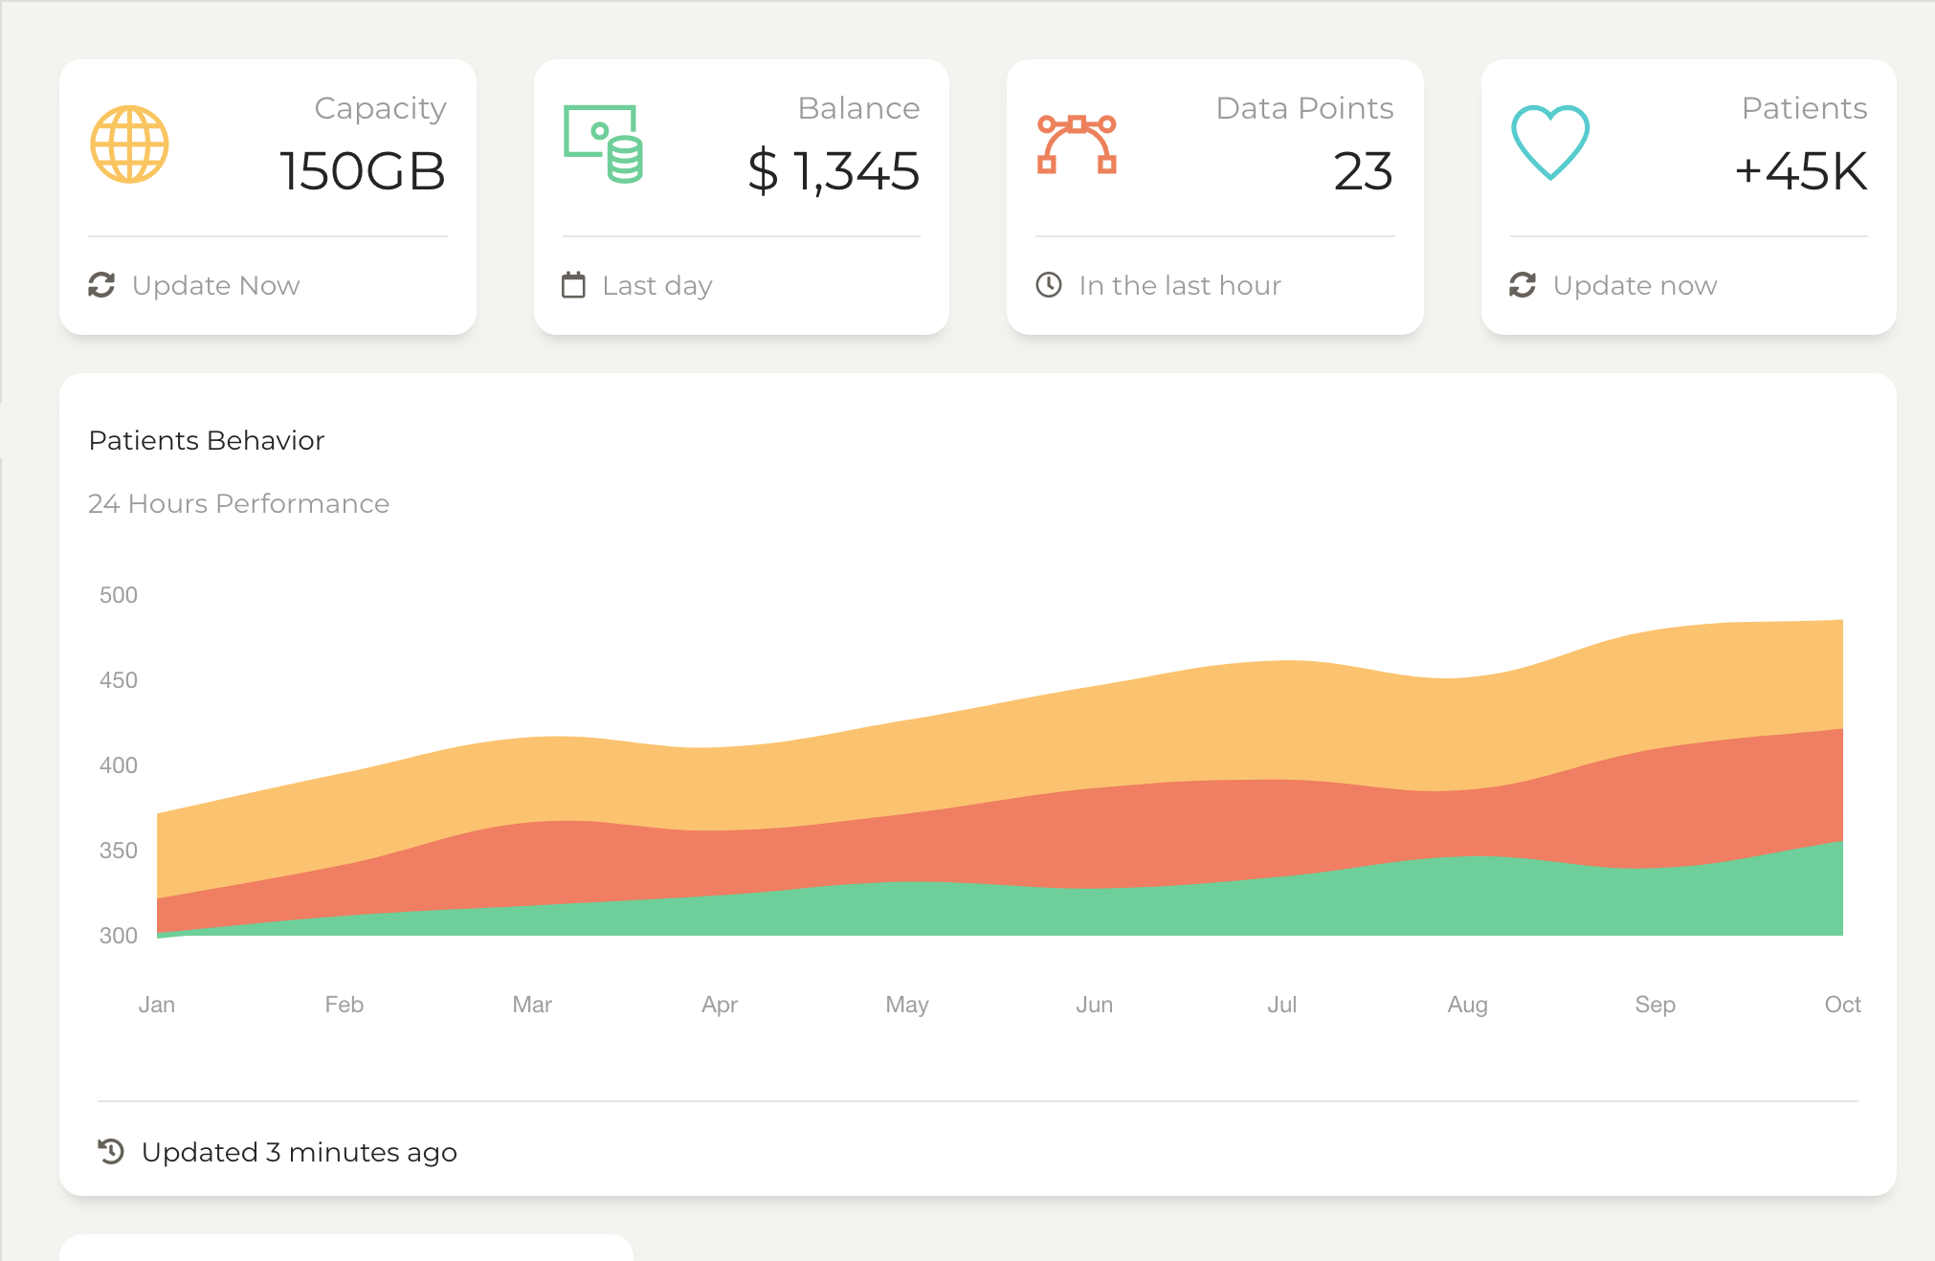Click the Oct label on x-axis
Screen dimensions: 1935x1261
coord(1842,1005)
